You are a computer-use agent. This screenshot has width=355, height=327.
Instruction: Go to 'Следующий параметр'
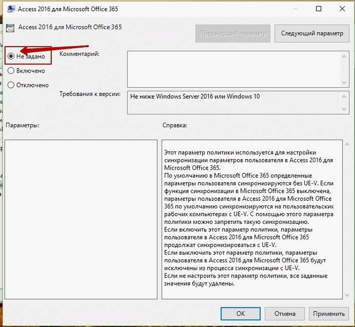pyautogui.click(x=312, y=33)
